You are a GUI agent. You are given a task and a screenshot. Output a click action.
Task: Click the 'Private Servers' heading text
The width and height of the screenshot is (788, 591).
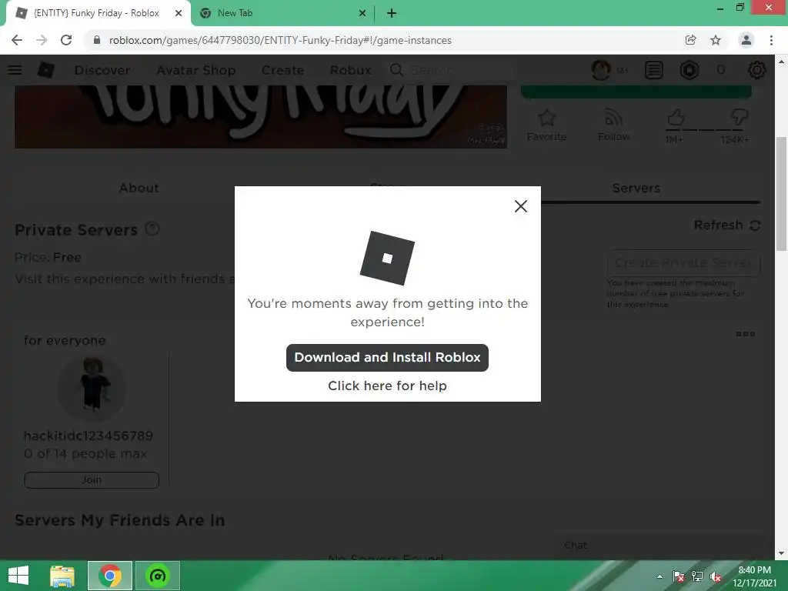(x=76, y=230)
